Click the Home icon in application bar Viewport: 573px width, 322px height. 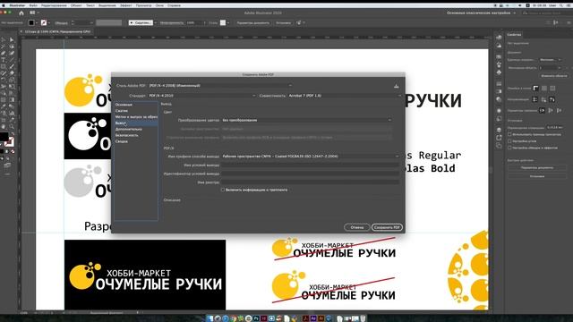pyautogui.click(x=21, y=13)
